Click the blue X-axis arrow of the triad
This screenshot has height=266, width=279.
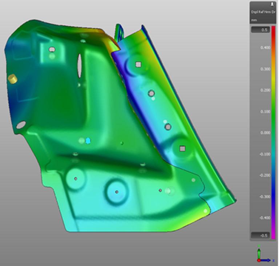click(266, 260)
